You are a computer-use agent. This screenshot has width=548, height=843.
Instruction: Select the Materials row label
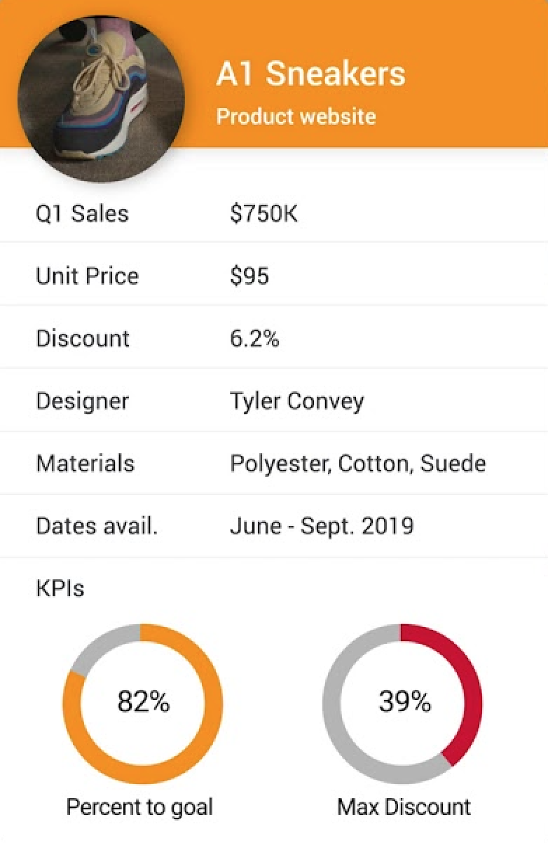(85, 464)
